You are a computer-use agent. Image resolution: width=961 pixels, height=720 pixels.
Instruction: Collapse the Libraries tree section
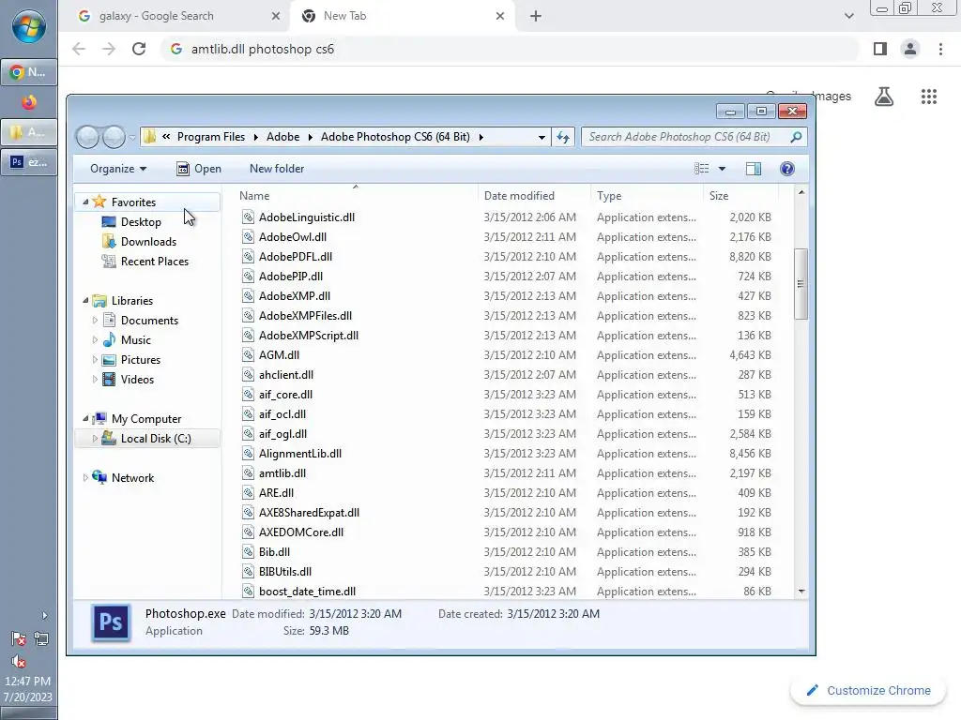[85, 301]
